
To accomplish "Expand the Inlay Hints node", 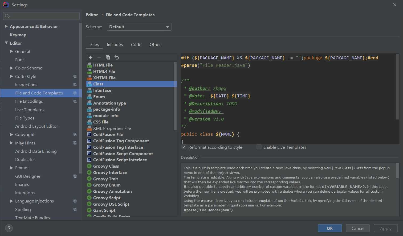I will click(11, 143).
